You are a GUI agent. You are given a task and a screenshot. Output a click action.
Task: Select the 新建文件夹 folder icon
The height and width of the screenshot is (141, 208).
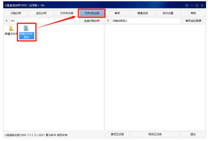(11, 29)
